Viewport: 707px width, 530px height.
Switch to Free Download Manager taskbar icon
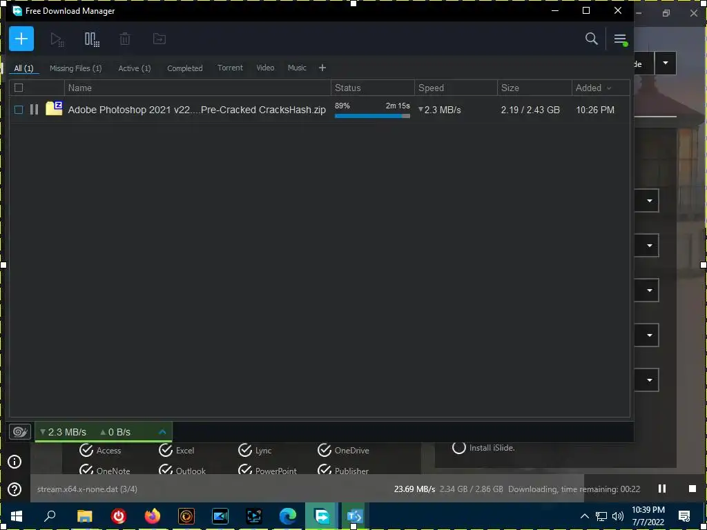pos(322,516)
